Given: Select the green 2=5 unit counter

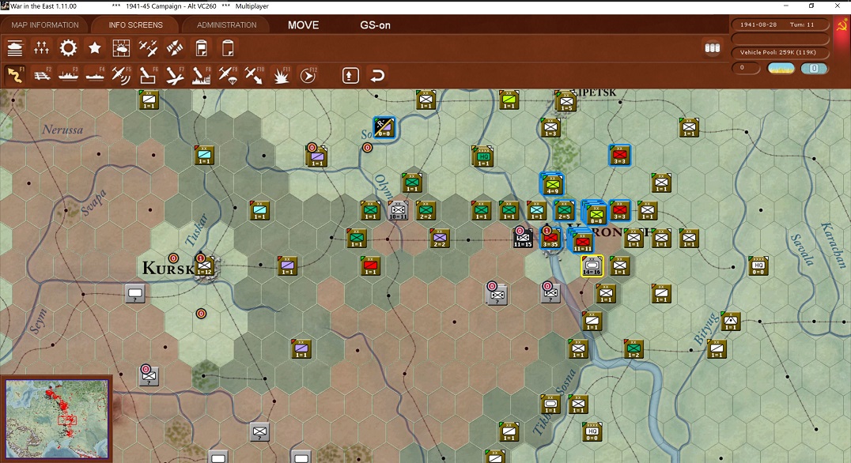Looking at the screenshot, I should (565, 211).
